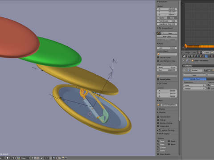Collapse the Mesh Display panel

tap(158, 134)
